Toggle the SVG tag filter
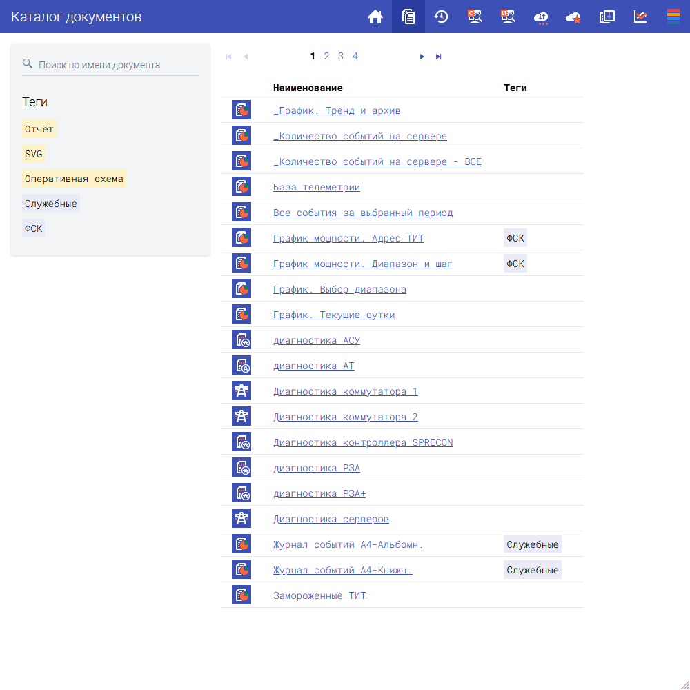The width and height of the screenshot is (690, 690). coord(34,154)
